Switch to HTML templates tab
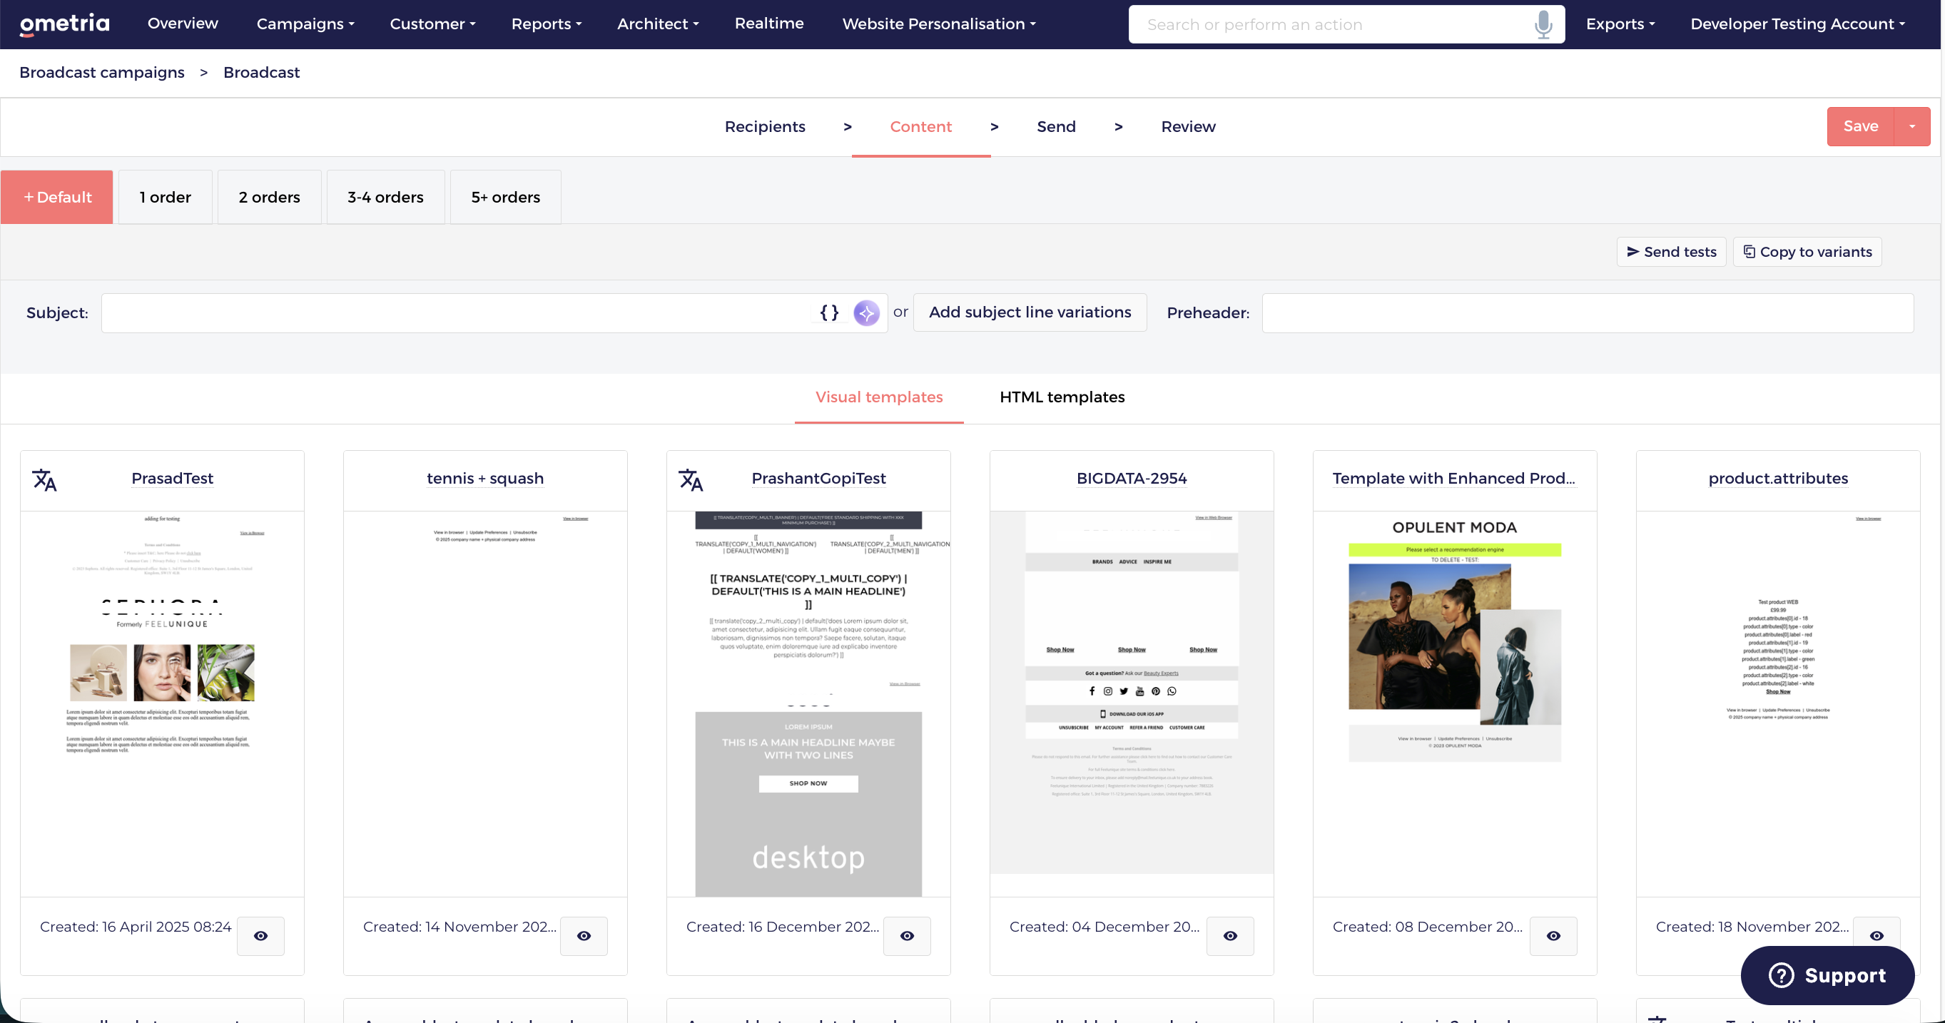 (x=1062, y=397)
